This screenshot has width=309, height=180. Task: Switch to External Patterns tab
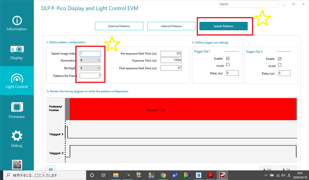119,26
